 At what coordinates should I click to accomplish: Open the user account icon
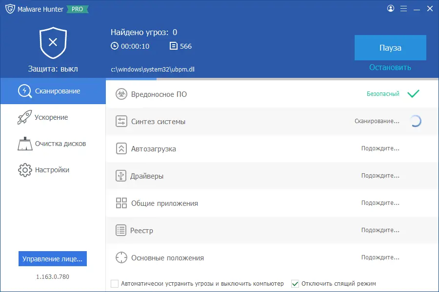pos(391,9)
